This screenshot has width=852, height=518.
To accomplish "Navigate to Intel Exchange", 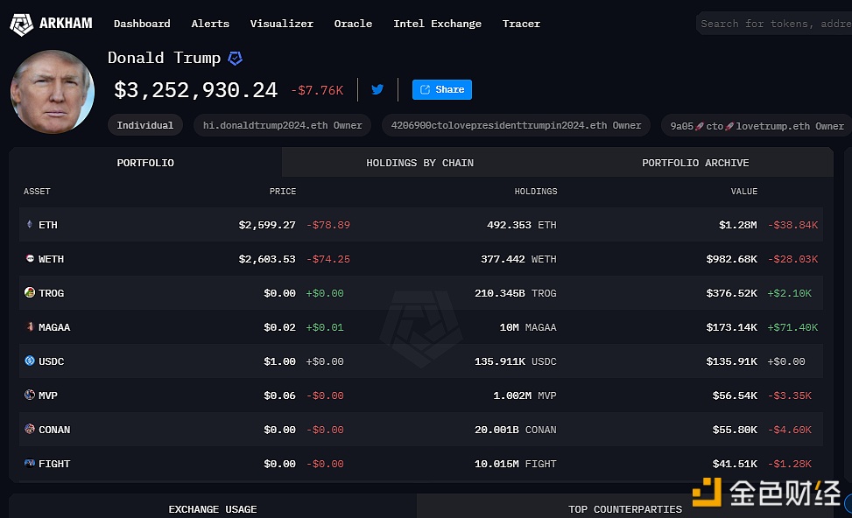I will (x=438, y=24).
